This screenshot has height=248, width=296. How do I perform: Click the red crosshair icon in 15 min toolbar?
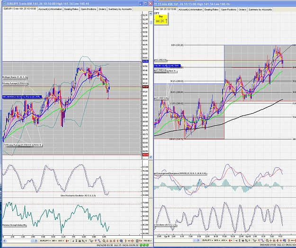click(x=270, y=240)
